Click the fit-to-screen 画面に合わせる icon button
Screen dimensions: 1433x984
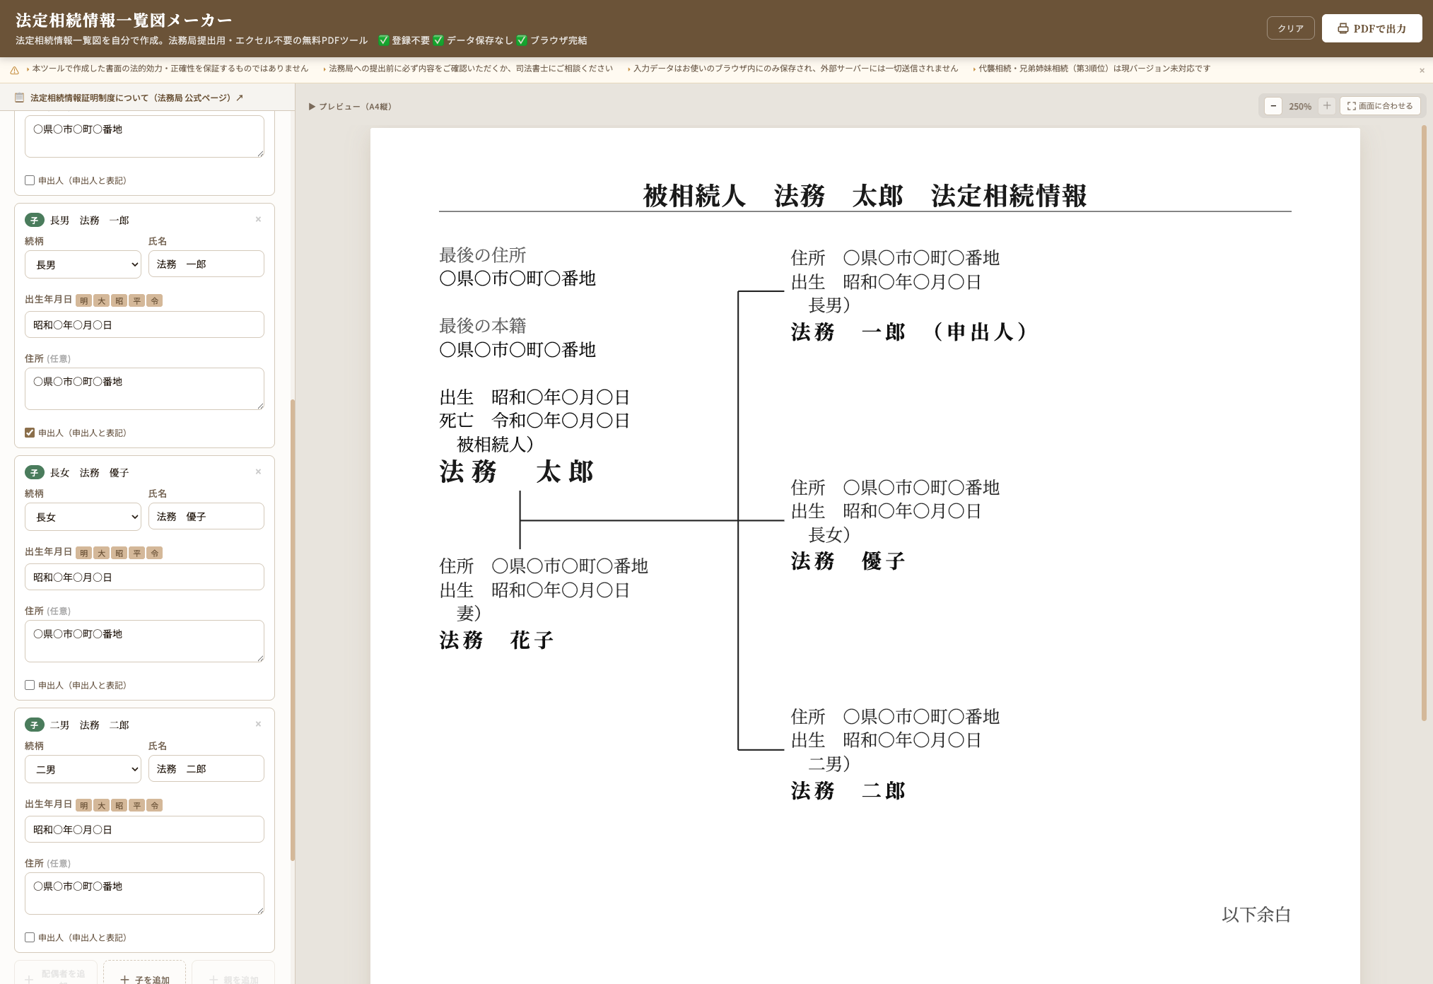pos(1352,106)
